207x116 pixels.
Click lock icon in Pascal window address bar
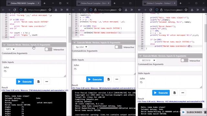(x=95, y=10)
